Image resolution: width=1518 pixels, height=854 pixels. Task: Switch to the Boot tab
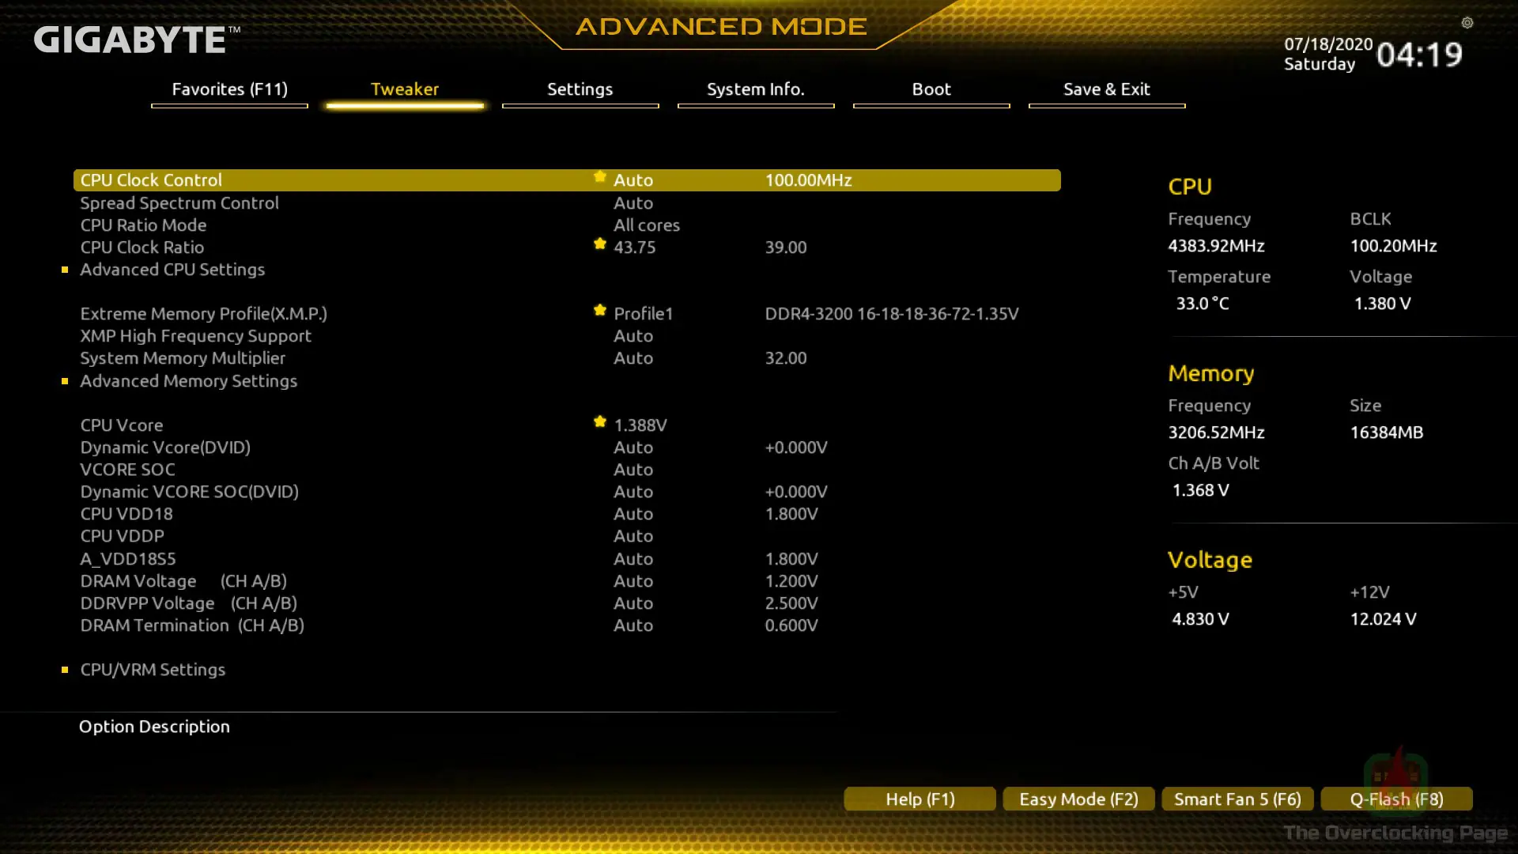[x=931, y=89]
